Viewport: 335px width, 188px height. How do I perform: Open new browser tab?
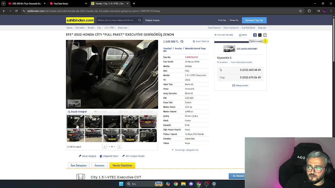coord(134,4)
